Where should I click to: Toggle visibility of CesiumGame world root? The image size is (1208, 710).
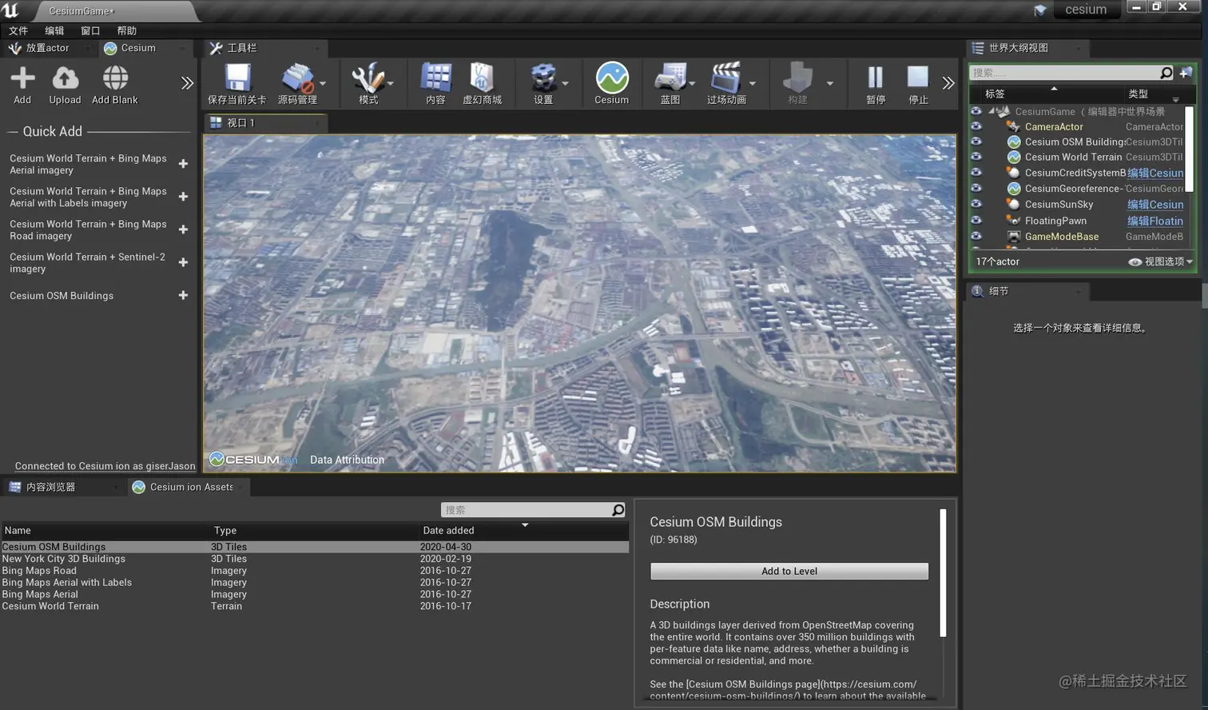[976, 111]
